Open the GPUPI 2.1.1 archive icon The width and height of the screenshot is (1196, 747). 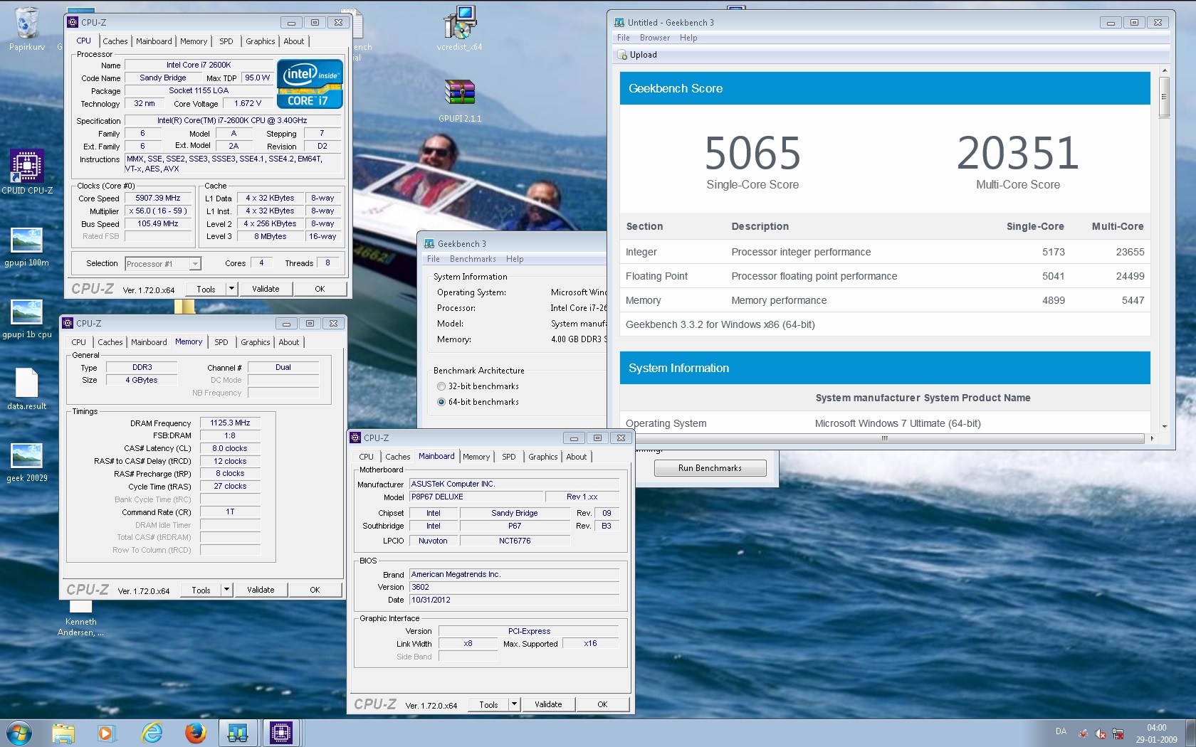(460, 100)
